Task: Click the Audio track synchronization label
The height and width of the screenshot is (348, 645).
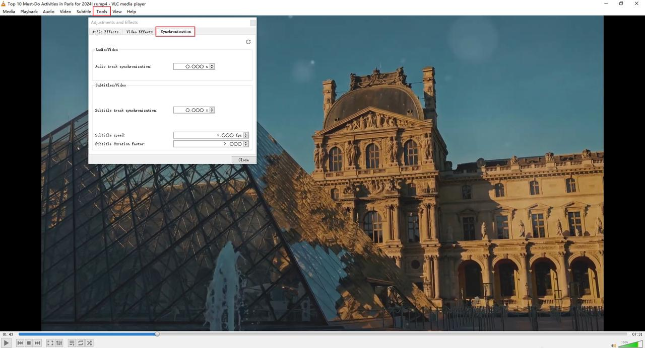Action: (x=123, y=66)
